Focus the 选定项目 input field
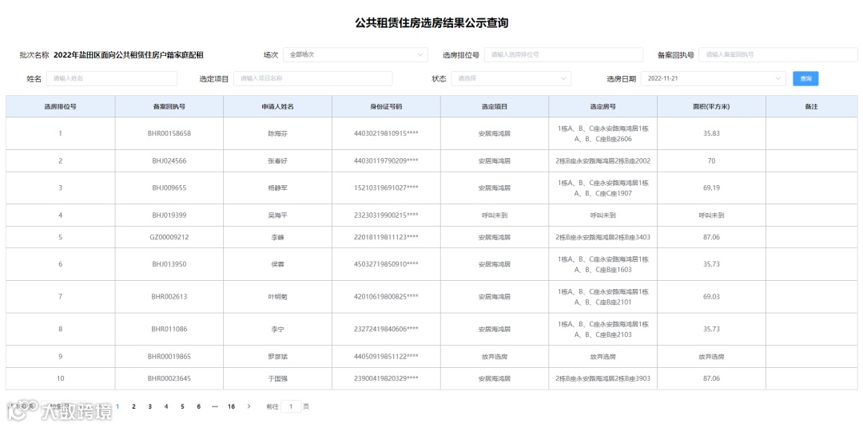The width and height of the screenshot is (863, 427). (x=312, y=78)
